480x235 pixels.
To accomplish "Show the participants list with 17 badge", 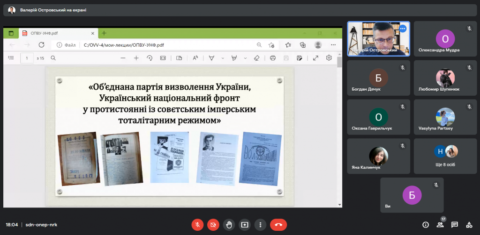I will coord(440,225).
